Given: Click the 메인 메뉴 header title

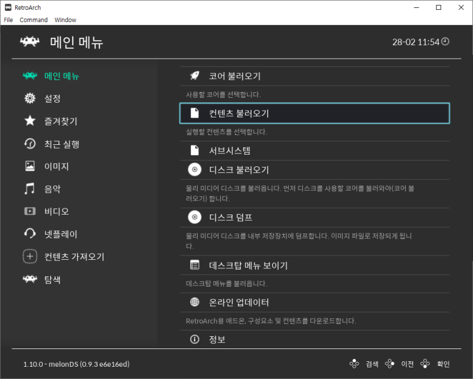Looking at the screenshot, I should click(76, 42).
